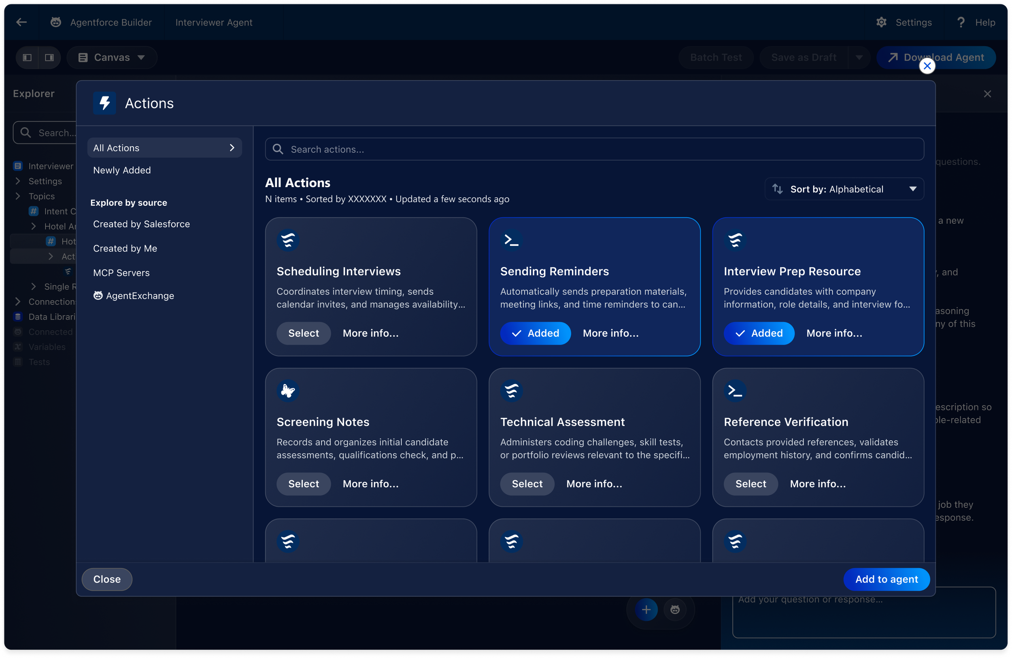This screenshot has width=1012, height=658.
Task: Click the Reference Verification terminal icon
Action: coord(735,391)
